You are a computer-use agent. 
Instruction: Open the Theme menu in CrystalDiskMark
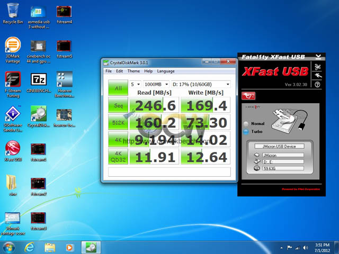(133, 71)
